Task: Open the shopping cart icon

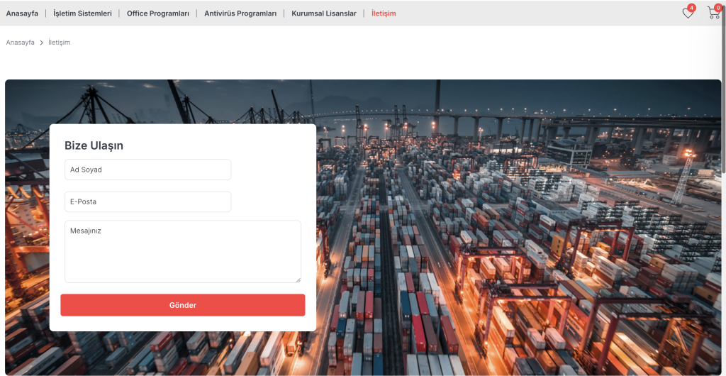Action: click(713, 13)
